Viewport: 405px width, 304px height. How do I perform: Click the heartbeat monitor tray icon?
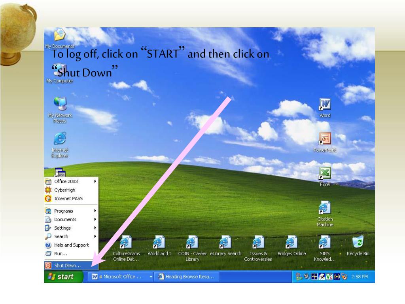314,277
